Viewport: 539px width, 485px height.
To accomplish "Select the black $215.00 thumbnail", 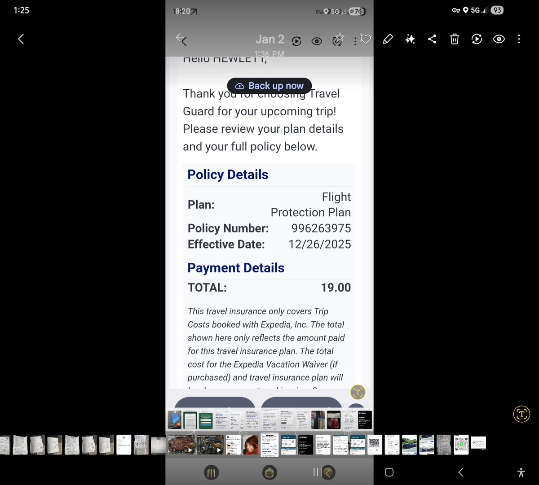I will click(x=306, y=445).
